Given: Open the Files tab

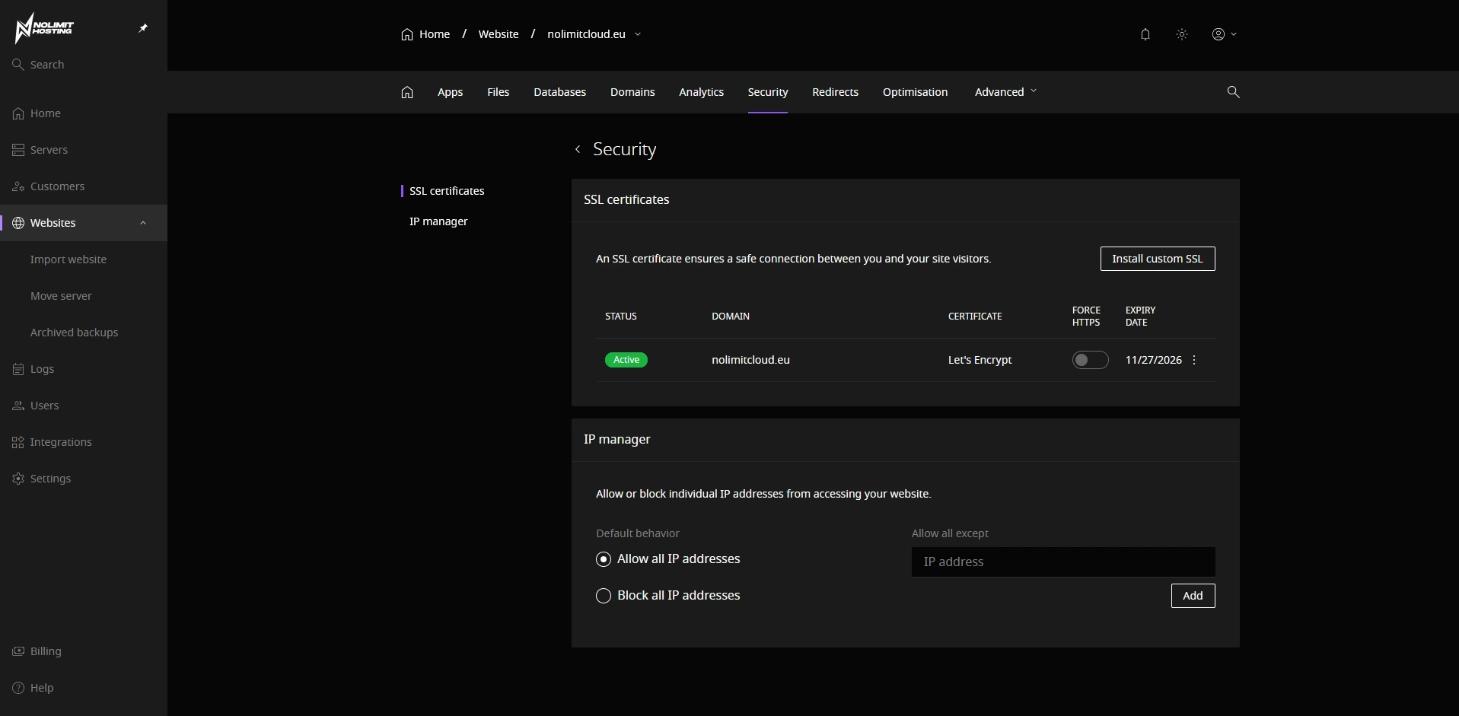Looking at the screenshot, I should [498, 92].
